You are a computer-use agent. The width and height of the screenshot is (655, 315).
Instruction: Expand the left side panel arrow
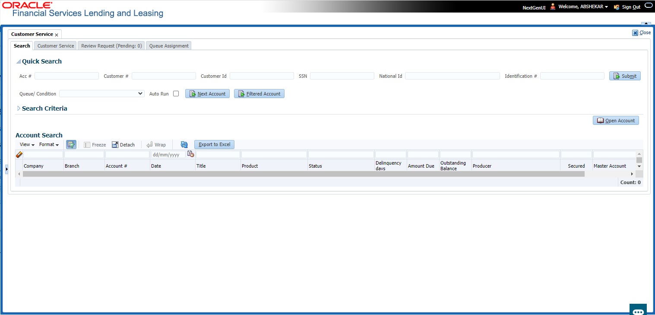click(6, 169)
